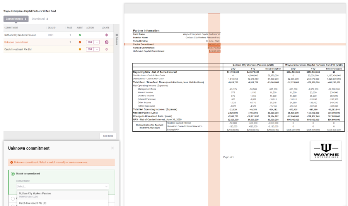Screen dimensions: 348x206
Task: Click Gotham City Workers Pension (USD) table header
Action: (253, 65)
